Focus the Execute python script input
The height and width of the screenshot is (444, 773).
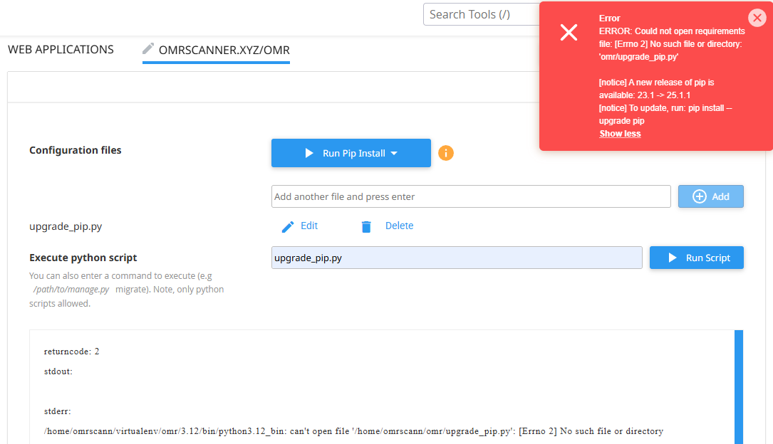click(456, 258)
